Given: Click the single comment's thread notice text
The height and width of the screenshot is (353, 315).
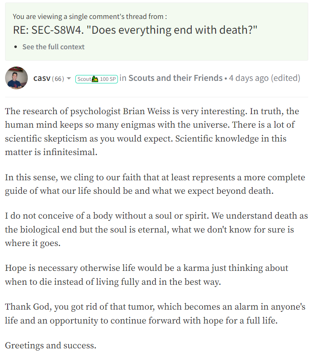Looking at the screenshot, I should (x=90, y=17).
